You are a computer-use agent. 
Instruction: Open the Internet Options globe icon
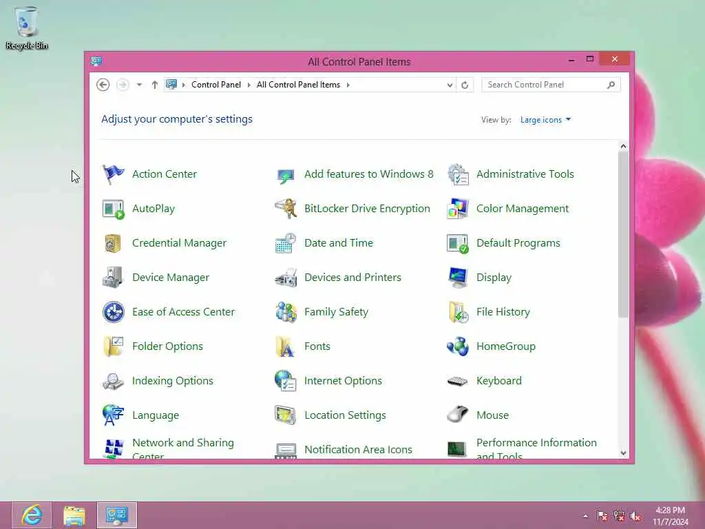click(x=286, y=380)
